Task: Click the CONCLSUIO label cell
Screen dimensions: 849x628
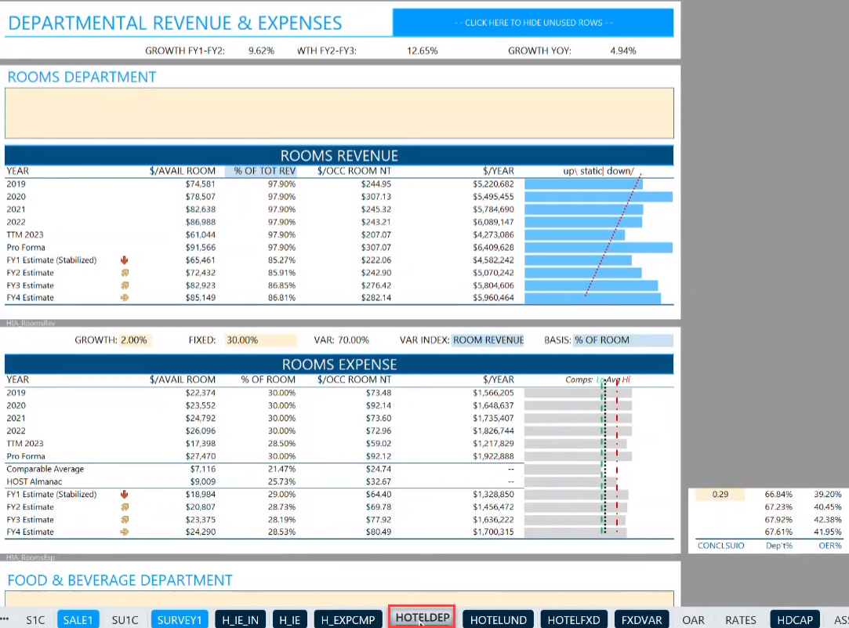Action: pos(720,546)
